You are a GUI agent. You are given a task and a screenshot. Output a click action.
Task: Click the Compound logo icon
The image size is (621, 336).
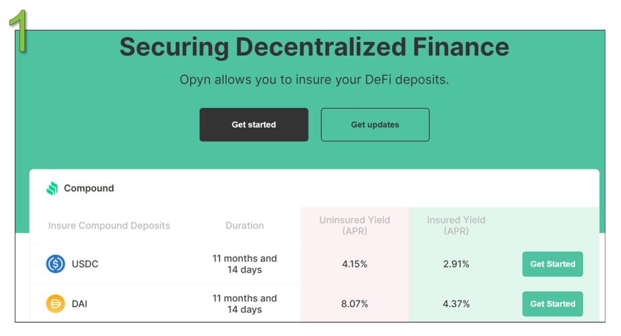pyautogui.click(x=52, y=188)
